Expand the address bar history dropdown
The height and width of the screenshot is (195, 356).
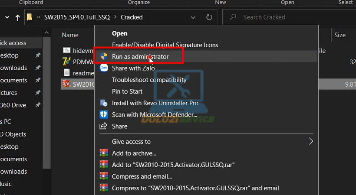pos(193,17)
